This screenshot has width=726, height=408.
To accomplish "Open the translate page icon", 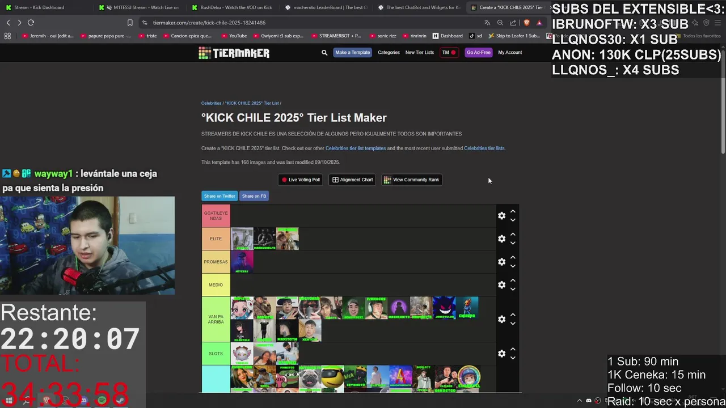I will coord(487,23).
